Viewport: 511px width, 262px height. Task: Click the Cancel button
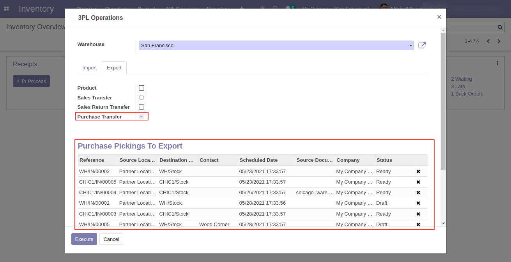(x=111, y=239)
